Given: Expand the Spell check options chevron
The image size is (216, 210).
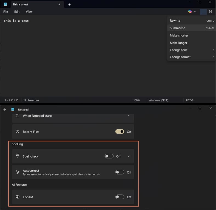Looking at the screenshot, I should (x=129, y=156).
